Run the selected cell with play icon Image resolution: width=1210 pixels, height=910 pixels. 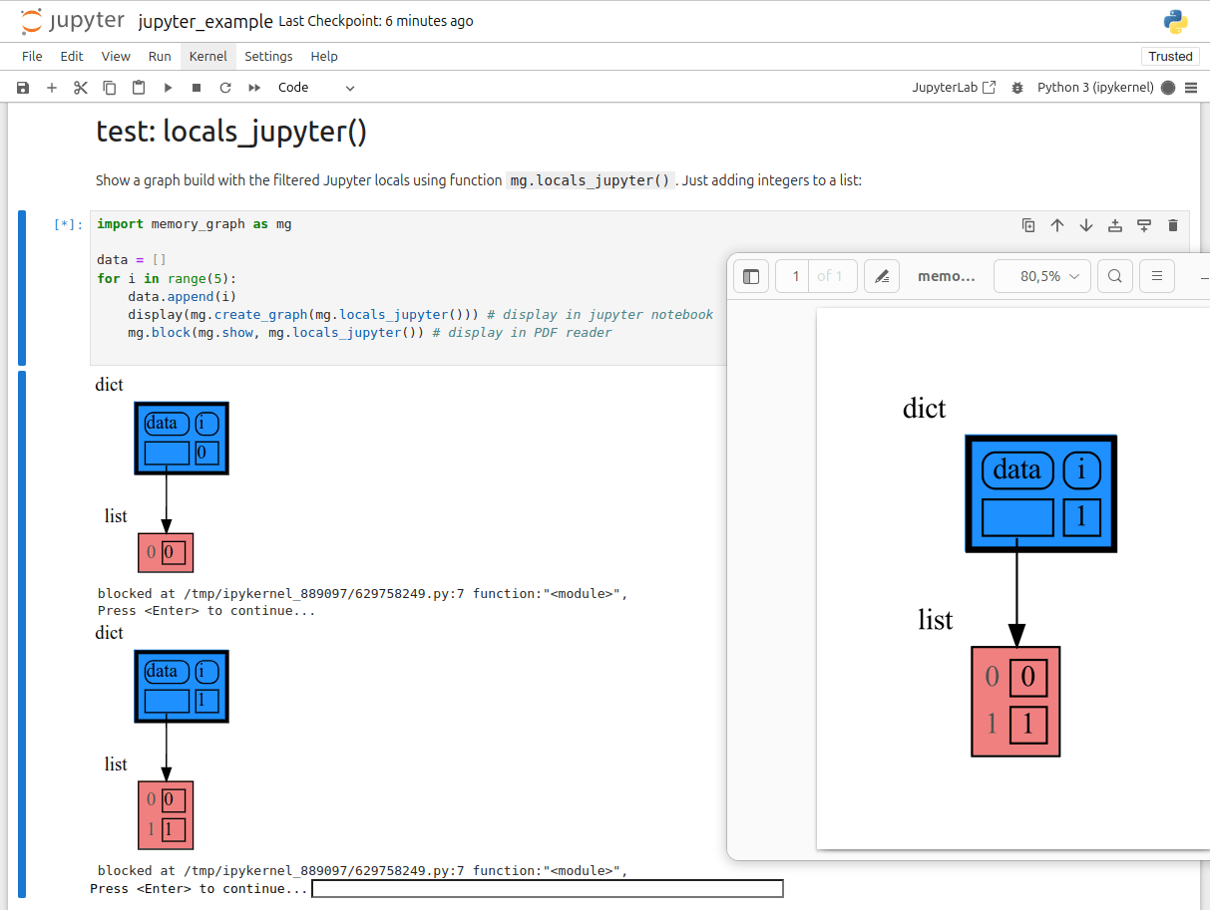168,88
